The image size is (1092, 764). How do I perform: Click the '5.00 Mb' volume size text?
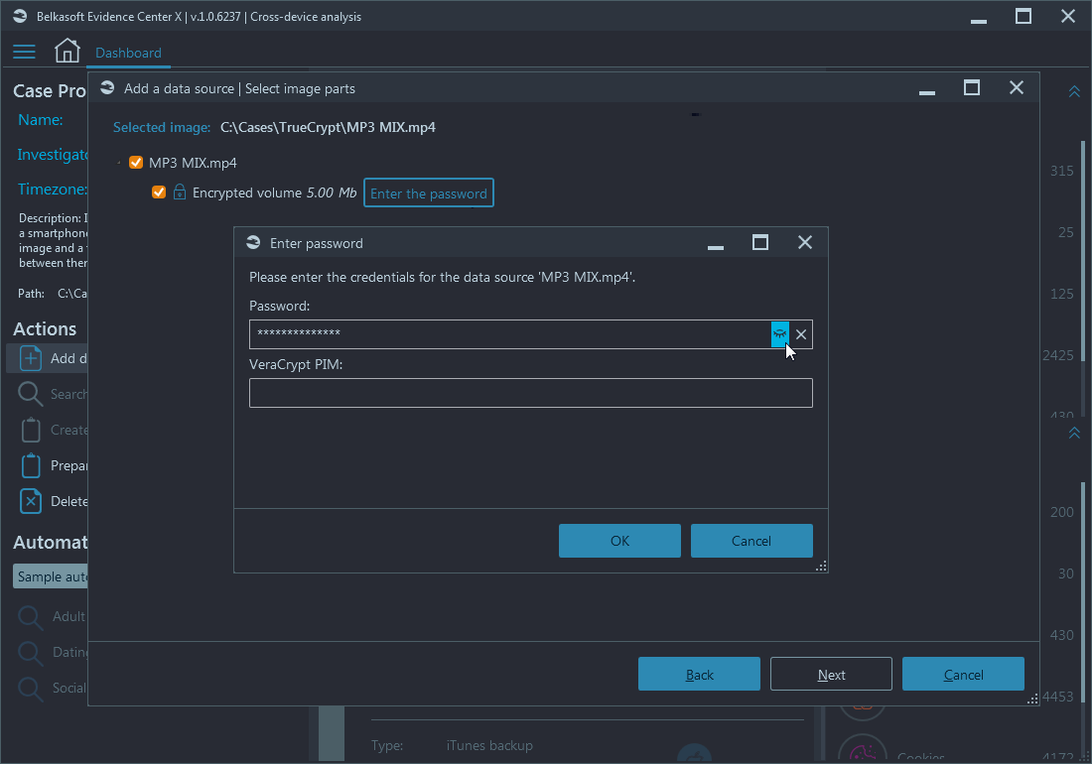tap(332, 192)
